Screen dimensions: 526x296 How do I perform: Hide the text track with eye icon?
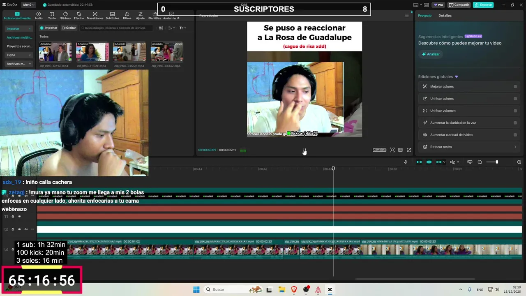[x=19, y=216]
